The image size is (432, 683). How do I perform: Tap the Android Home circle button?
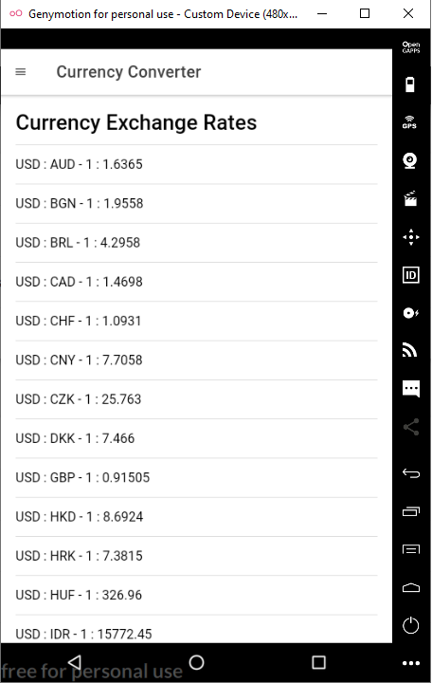point(196,662)
